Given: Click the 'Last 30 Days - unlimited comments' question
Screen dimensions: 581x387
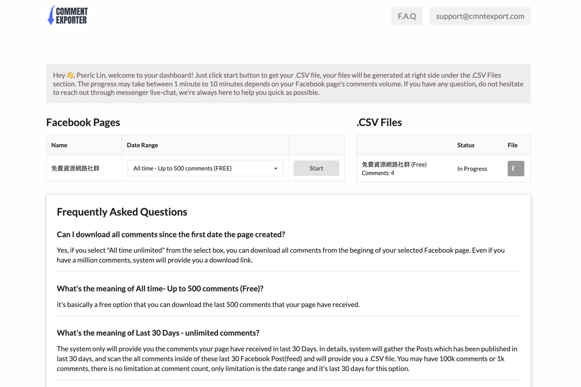Looking at the screenshot, I should pyautogui.click(x=158, y=333).
